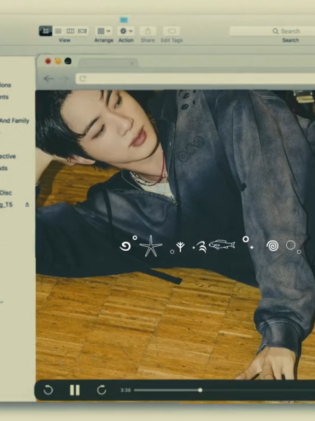Click the yellow minimize button of browser
Screen dimensions: 315x421
click(x=58, y=61)
